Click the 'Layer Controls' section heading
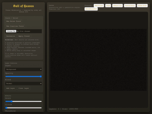The width and height of the screenshot is (152, 114). click(x=11, y=63)
